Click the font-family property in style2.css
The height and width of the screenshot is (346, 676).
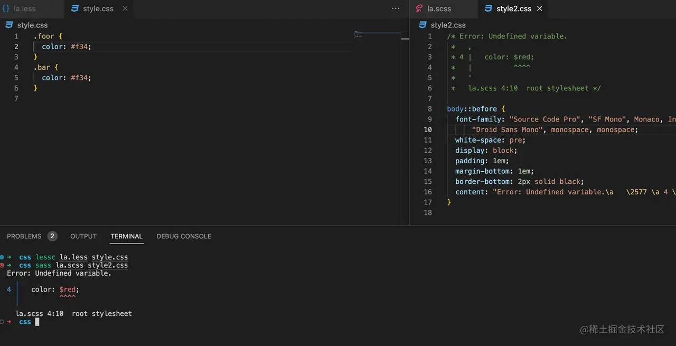pyautogui.click(x=478, y=119)
